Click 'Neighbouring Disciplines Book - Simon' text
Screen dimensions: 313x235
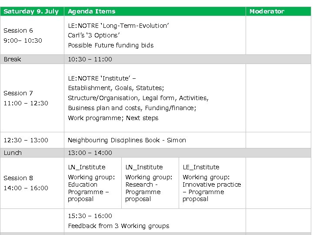(x=127, y=140)
